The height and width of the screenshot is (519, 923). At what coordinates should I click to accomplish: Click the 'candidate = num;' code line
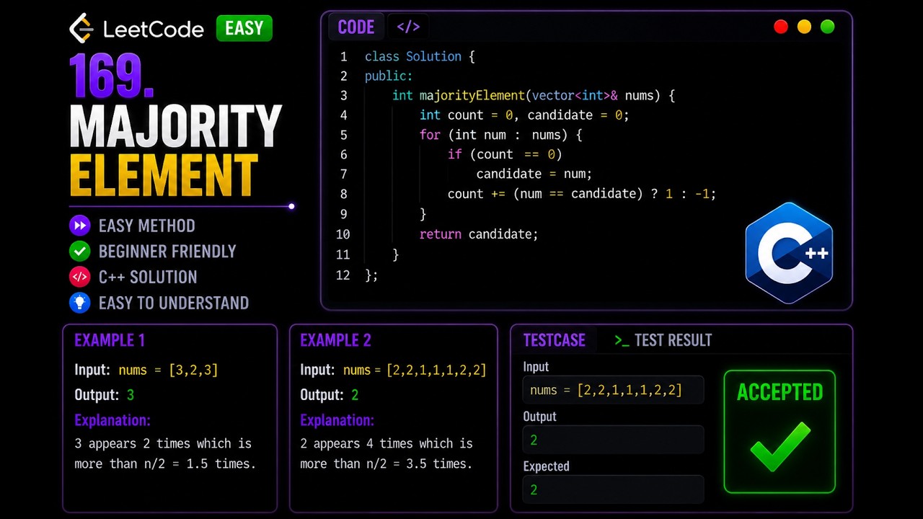pyautogui.click(x=534, y=174)
